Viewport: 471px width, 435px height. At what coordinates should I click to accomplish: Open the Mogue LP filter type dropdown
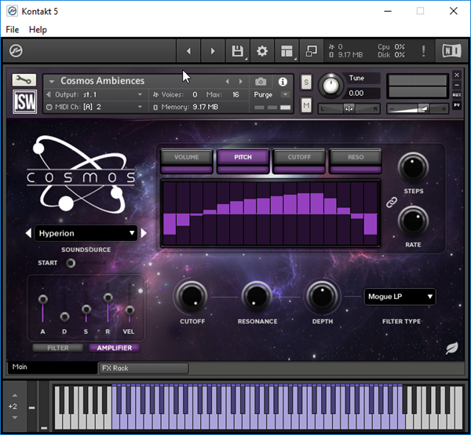coord(400,297)
